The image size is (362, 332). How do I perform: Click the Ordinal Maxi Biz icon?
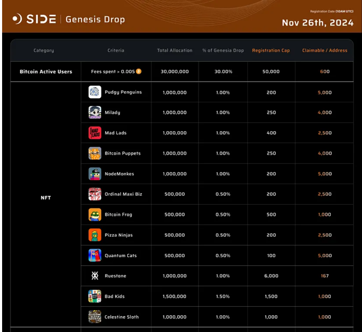point(95,194)
